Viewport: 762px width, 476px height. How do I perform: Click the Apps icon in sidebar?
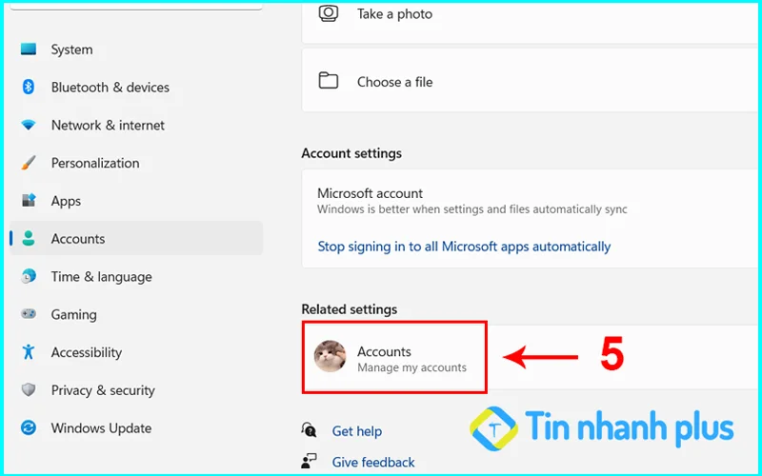[29, 200]
